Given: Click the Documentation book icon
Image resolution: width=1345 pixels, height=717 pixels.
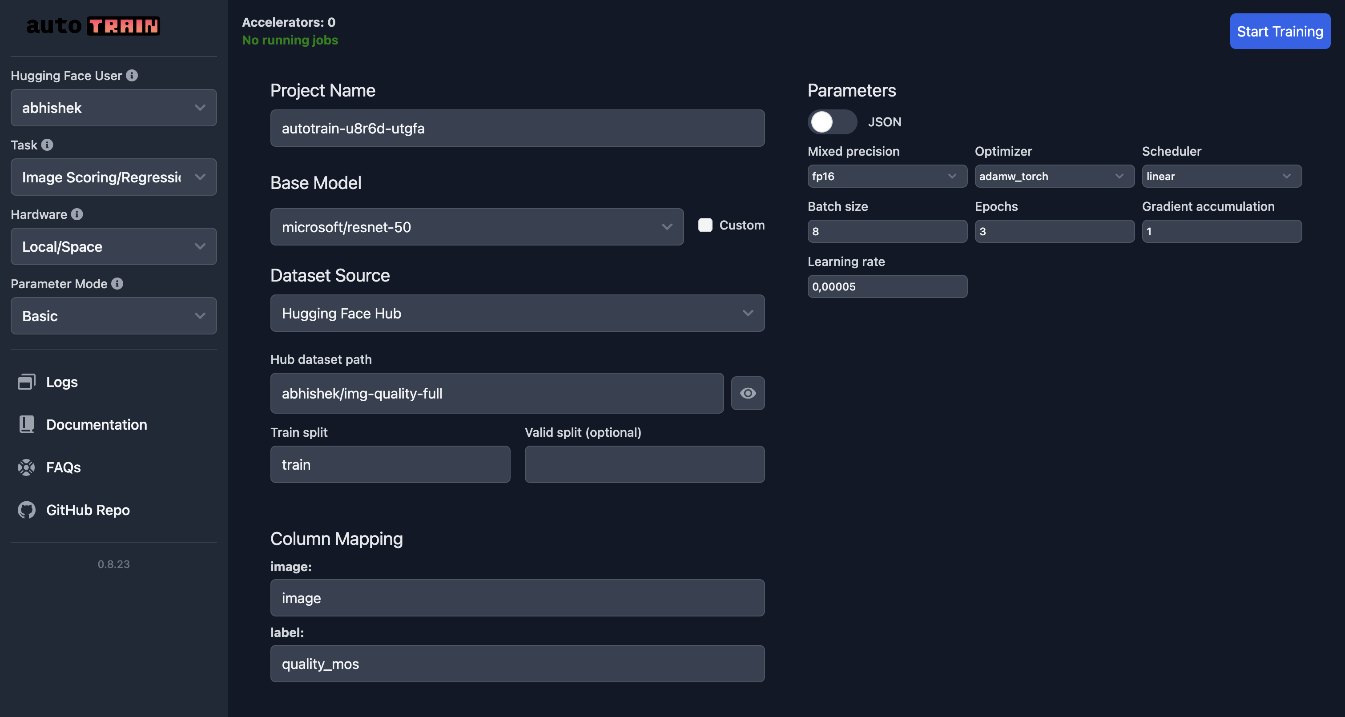Looking at the screenshot, I should [x=26, y=425].
